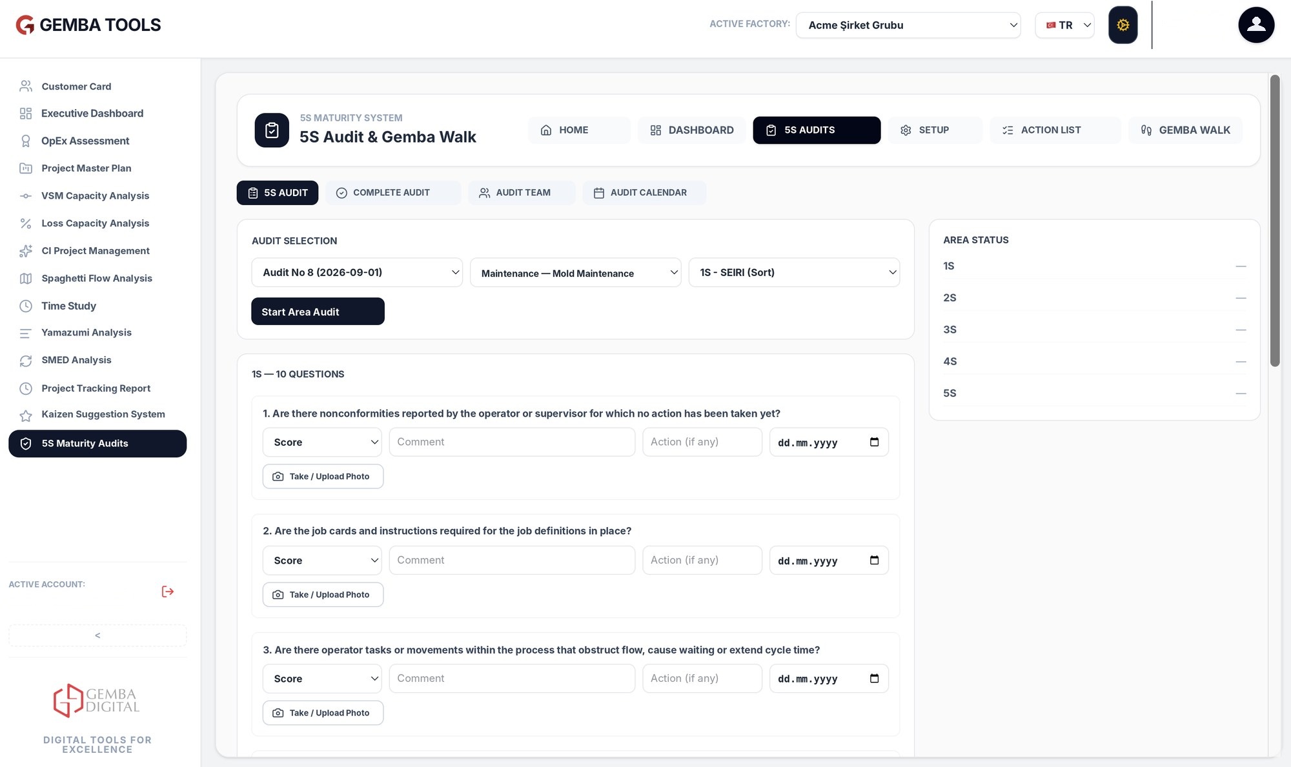1291x767 pixels.
Task: Open the user profile avatar
Action: pyautogui.click(x=1255, y=25)
